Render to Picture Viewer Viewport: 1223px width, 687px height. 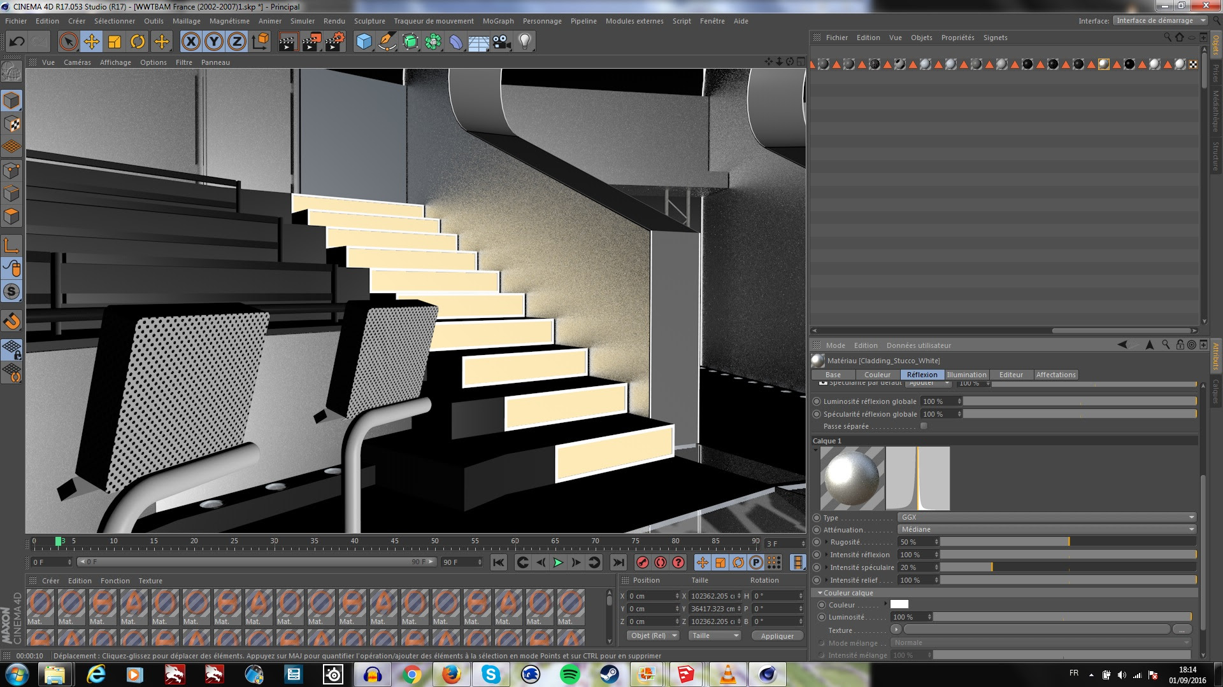[x=311, y=42]
